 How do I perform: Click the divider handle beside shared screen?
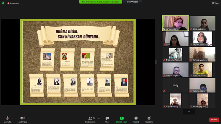(x=156, y=62)
